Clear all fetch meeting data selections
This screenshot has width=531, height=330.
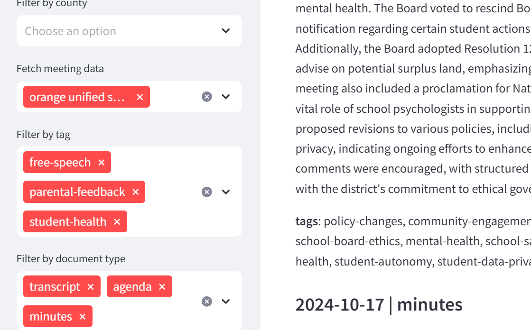tap(206, 97)
